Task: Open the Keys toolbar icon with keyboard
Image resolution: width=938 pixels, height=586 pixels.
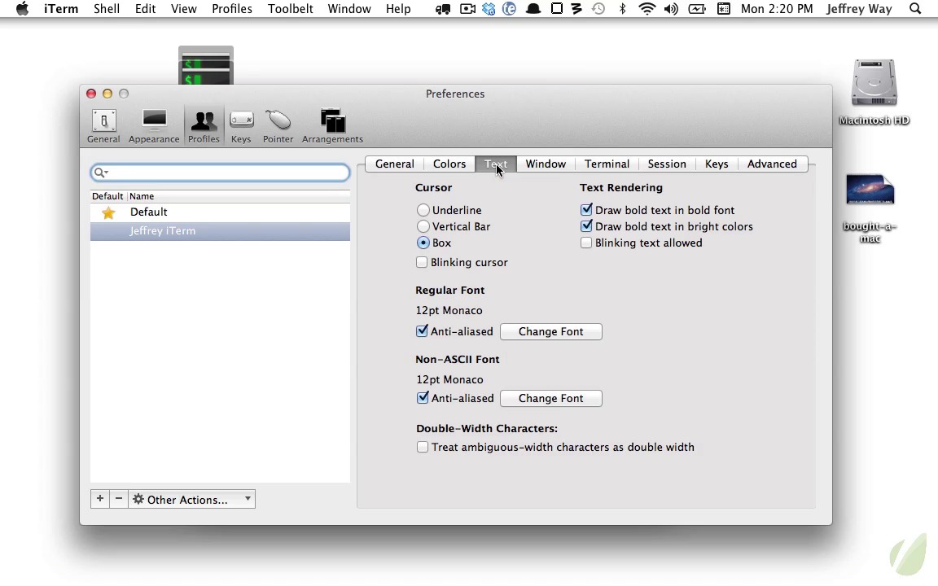Action: coord(241,126)
